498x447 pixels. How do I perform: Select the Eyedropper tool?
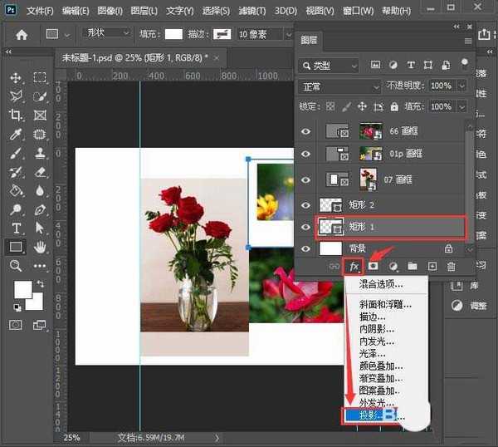tap(16, 135)
